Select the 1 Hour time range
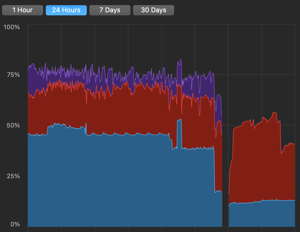 point(22,10)
